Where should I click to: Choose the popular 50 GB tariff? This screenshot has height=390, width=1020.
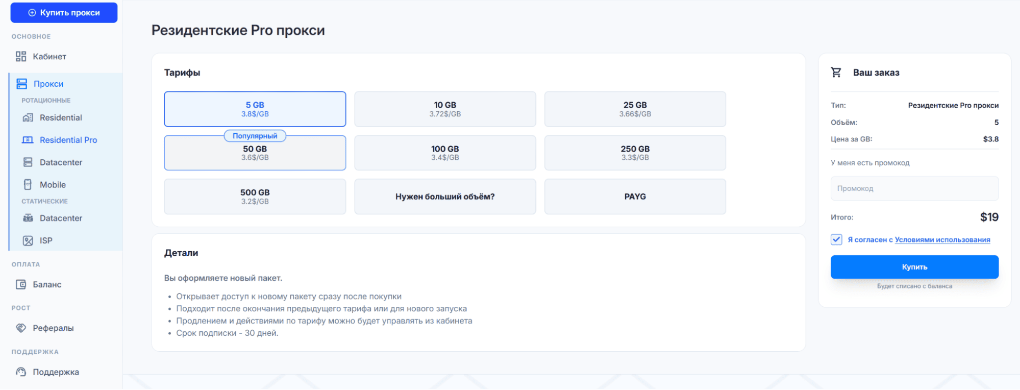(255, 153)
